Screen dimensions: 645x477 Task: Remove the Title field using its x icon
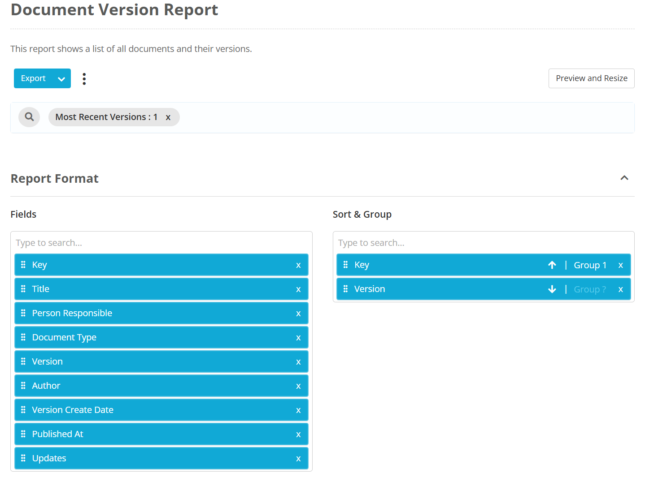(x=298, y=289)
